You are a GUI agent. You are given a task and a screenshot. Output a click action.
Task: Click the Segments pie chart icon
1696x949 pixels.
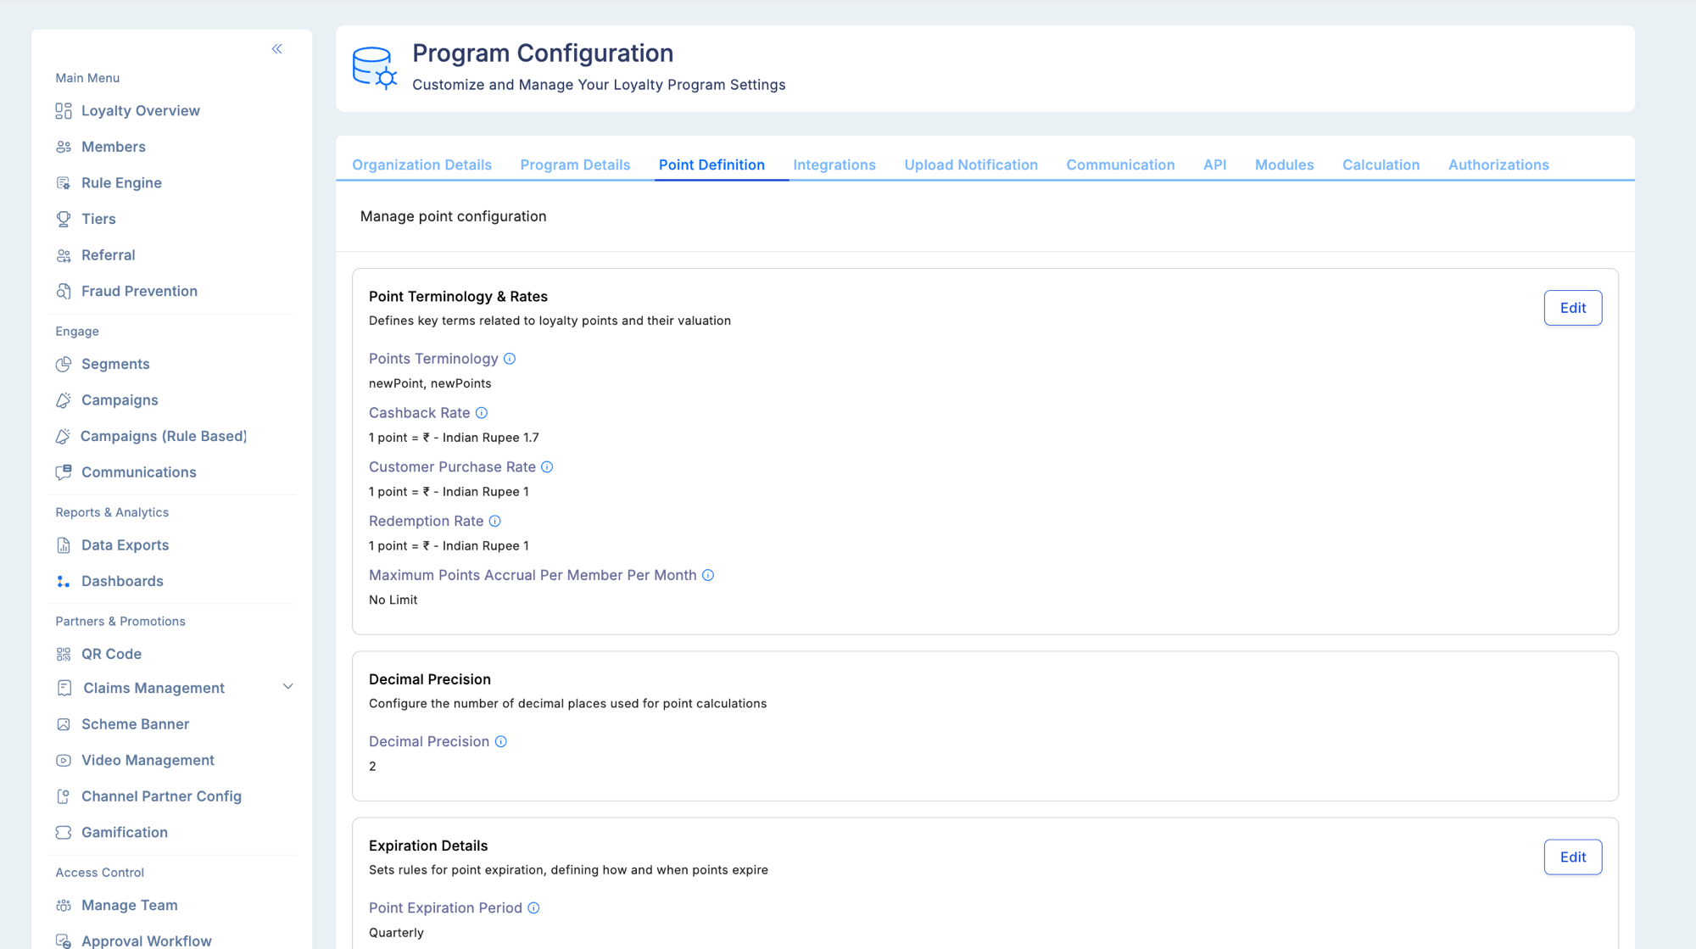(64, 364)
